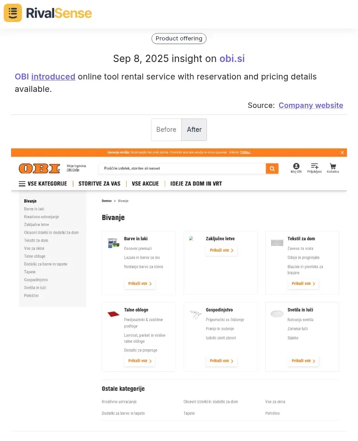This screenshot has height=441, width=358.
Task: Switch to the Before view
Action: pos(166,130)
